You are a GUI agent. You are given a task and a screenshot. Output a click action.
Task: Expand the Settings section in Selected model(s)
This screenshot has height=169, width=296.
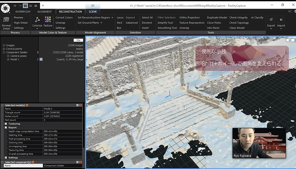point(6,158)
